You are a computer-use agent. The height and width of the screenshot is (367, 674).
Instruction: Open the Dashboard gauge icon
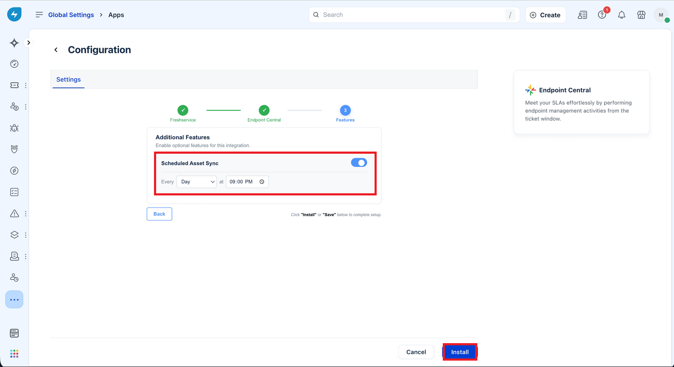click(14, 64)
